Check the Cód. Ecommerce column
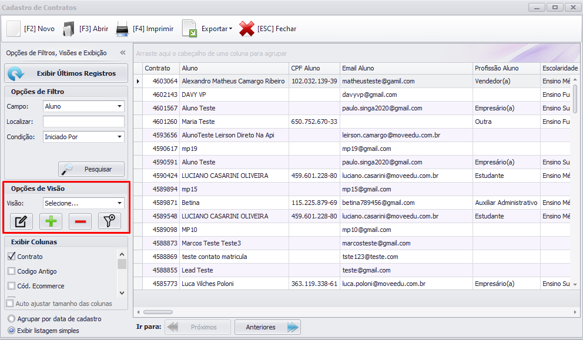This screenshot has height=340, width=583. [x=12, y=286]
